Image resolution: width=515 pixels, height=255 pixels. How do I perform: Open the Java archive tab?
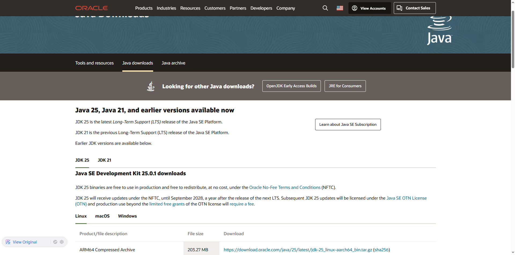pos(173,63)
